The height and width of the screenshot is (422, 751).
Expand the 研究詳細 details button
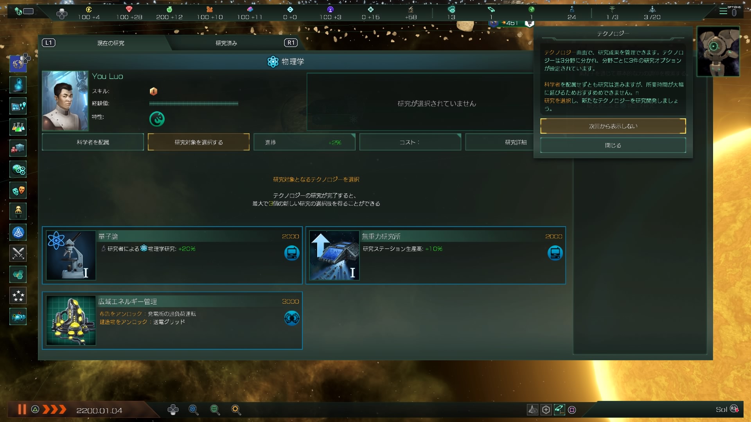(x=499, y=142)
